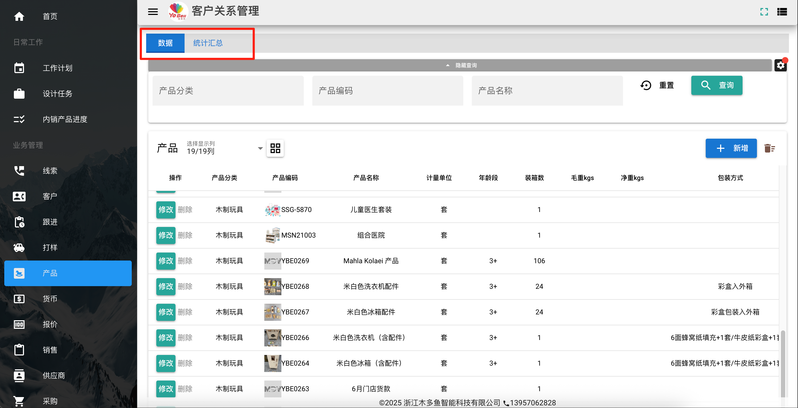Switch to the 统计汇总 tab
Viewport: 798px width, 408px height.
pyautogui.click(x=208, y=43)
